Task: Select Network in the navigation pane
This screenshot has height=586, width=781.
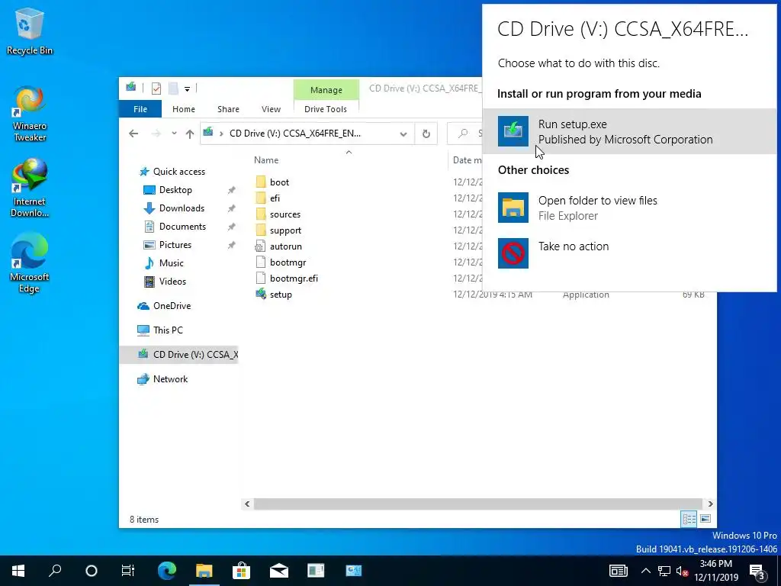Action: tap(170, 379)
